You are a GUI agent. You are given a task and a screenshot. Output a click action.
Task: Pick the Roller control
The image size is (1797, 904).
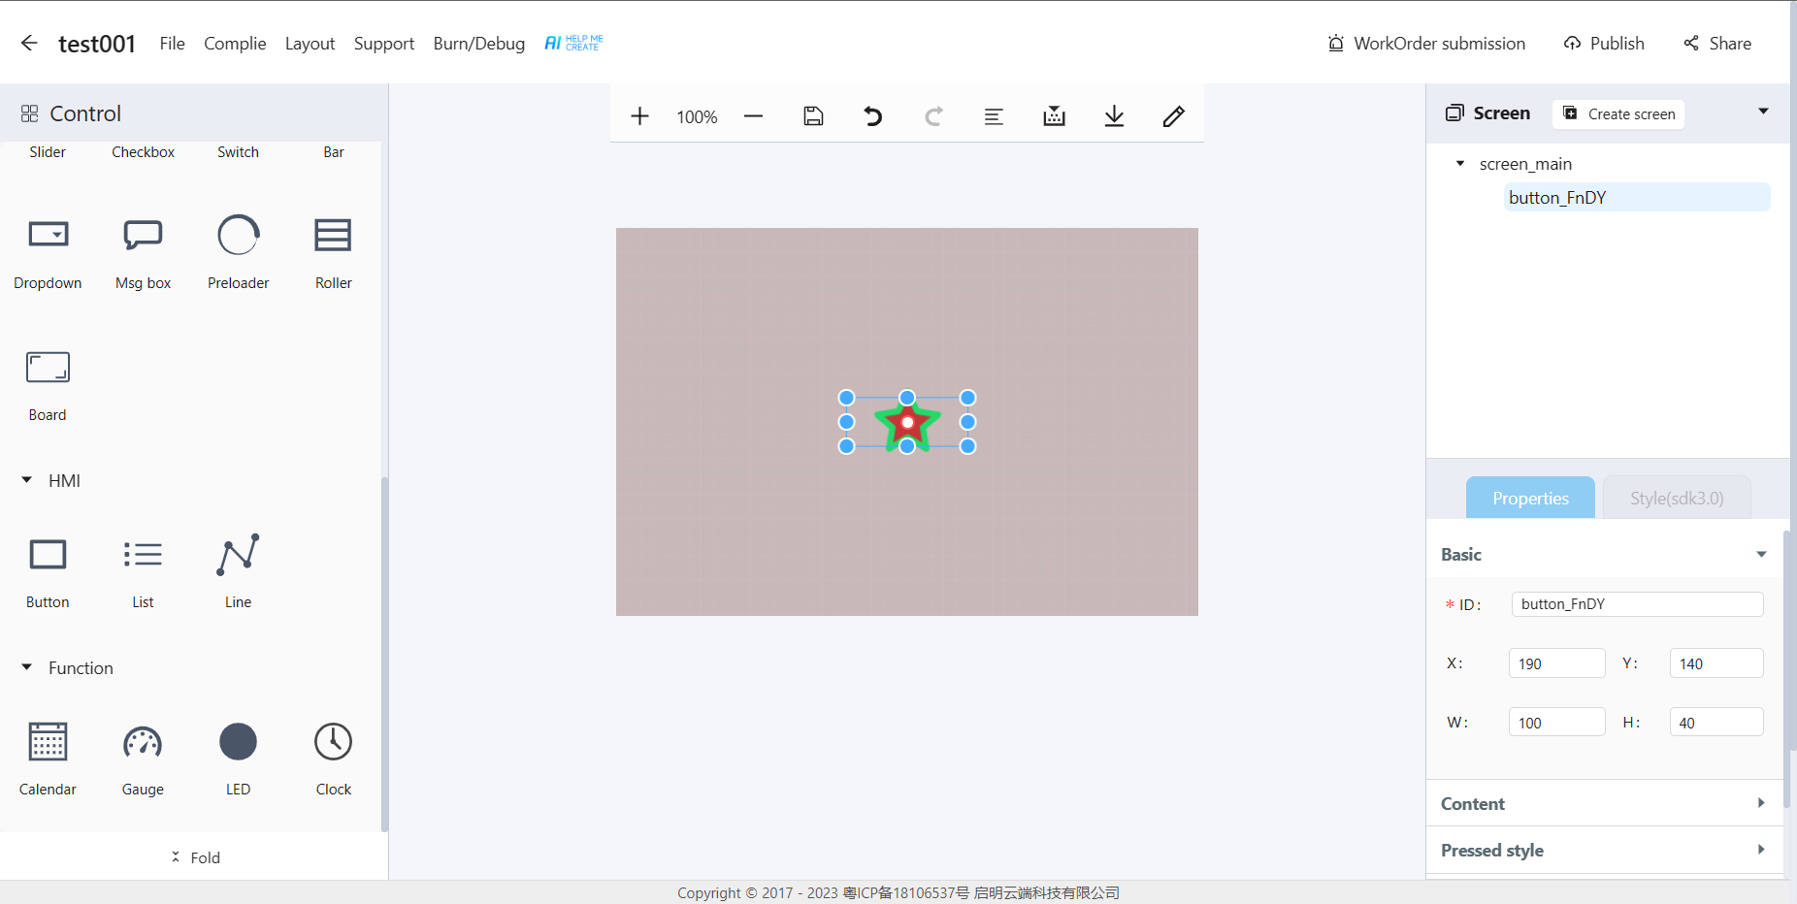pyautogui.click(x=333, y=251)
